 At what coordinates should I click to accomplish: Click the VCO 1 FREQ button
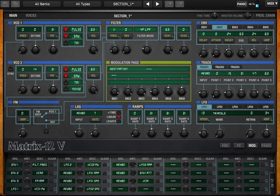pos(23,36)
